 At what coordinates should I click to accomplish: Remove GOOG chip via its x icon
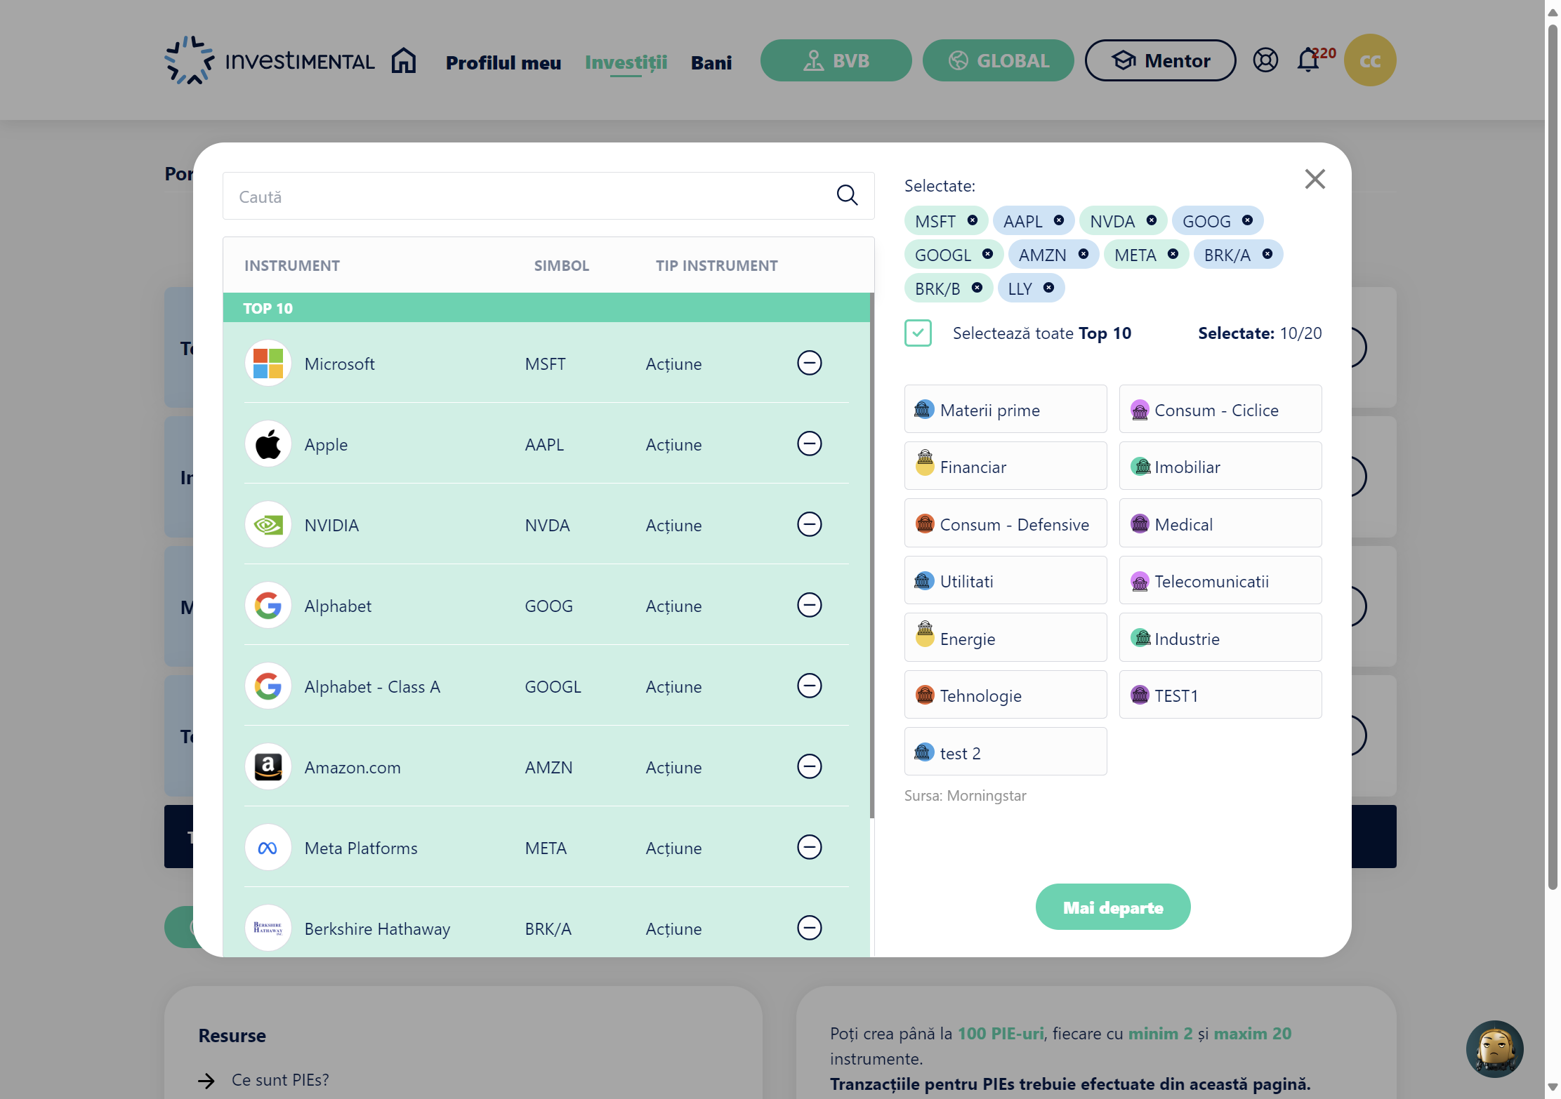(1247, 220)
